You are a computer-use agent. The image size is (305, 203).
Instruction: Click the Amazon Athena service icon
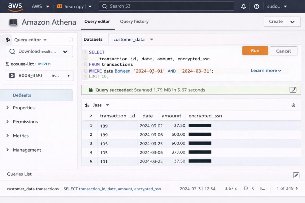click(13, 22)
